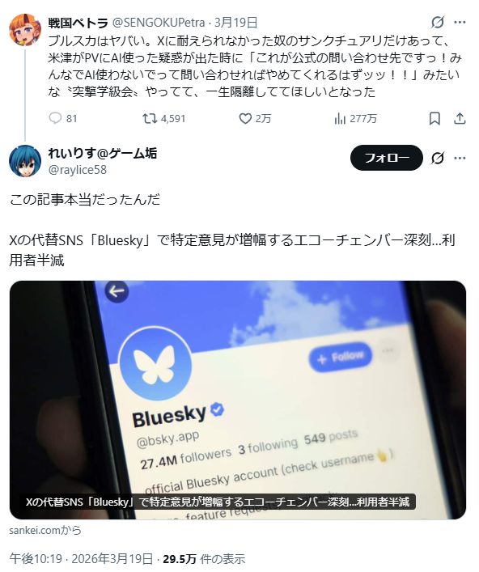Open more options for れいりす post
Image resolution: width=479 pixels, height=572 pixels.
460,158
